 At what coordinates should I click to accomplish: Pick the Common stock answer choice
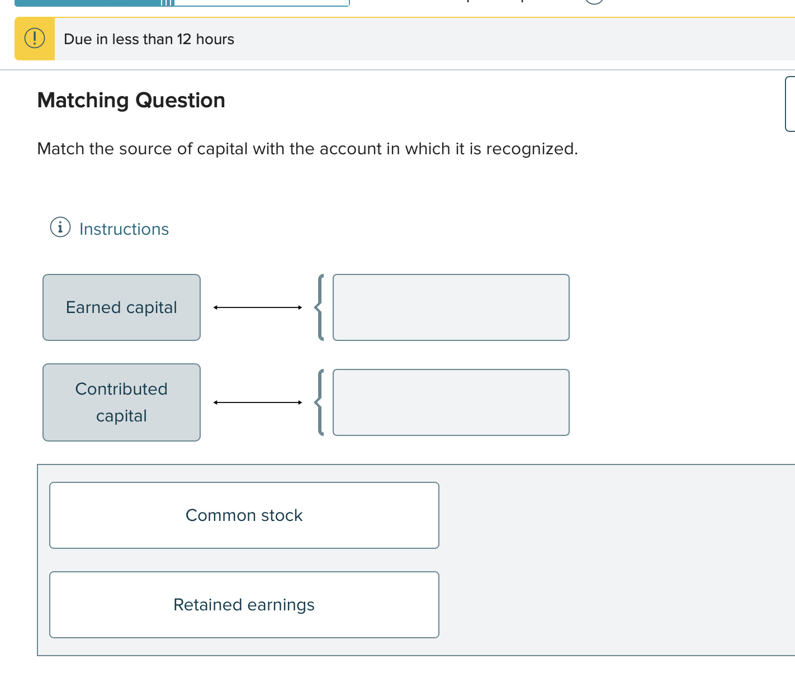(x=244, y=515)
